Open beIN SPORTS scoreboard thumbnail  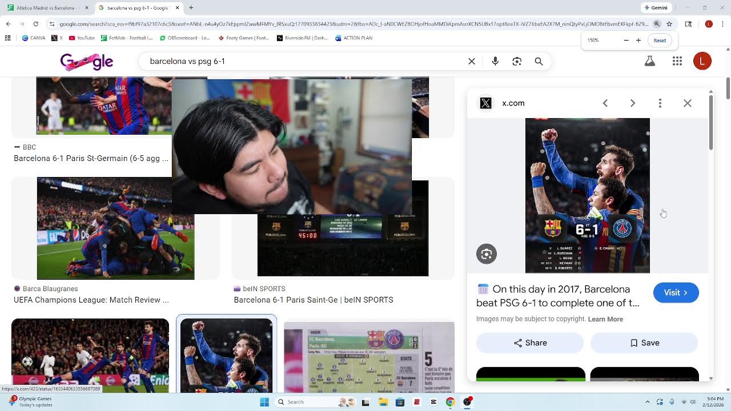[x=343, y=245]
